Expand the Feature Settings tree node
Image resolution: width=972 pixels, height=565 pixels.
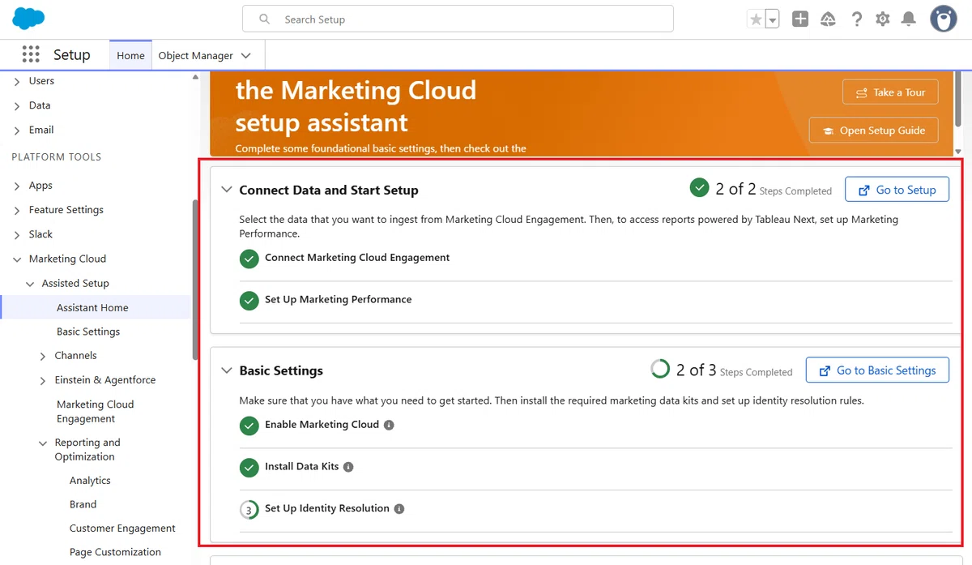pos(18,210)
